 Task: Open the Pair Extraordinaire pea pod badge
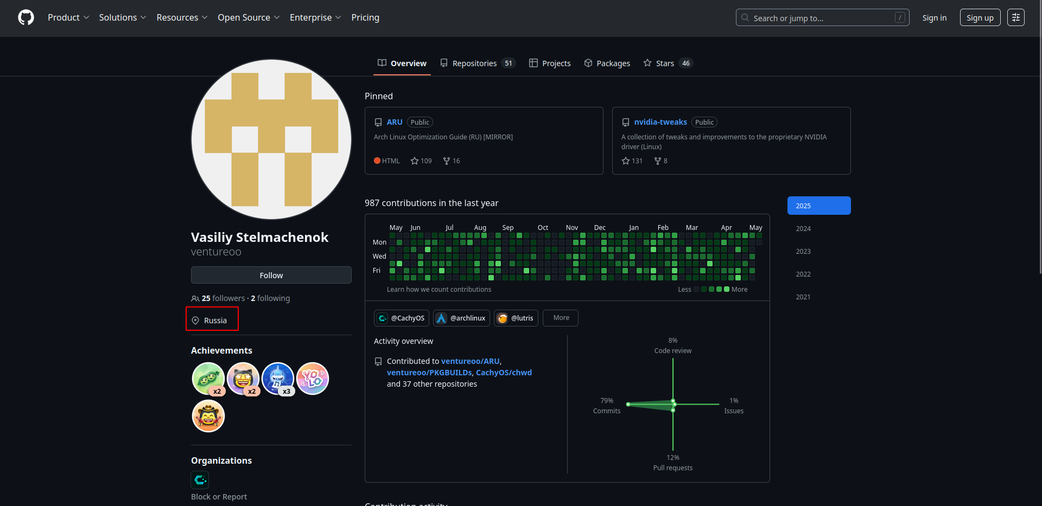click(x=208, y=379)
